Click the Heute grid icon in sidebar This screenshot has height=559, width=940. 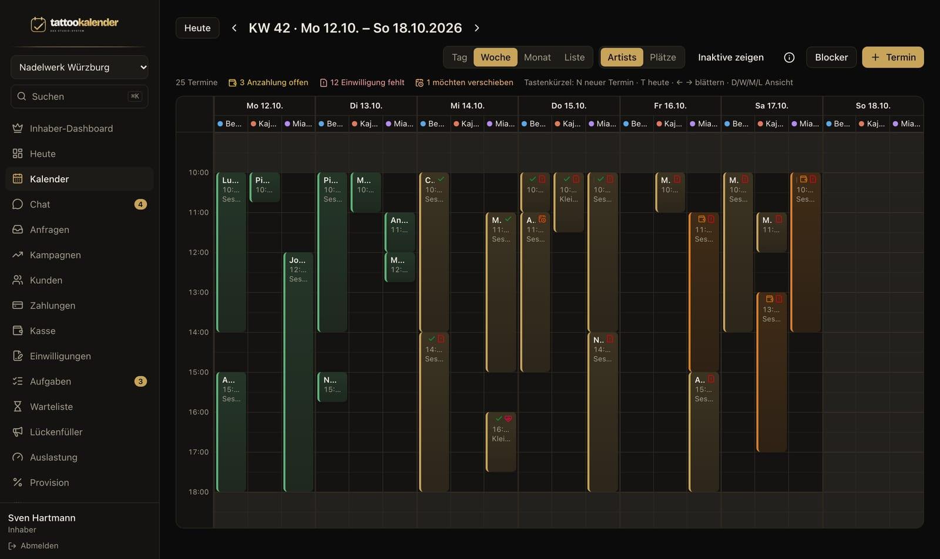pos(18,153)
